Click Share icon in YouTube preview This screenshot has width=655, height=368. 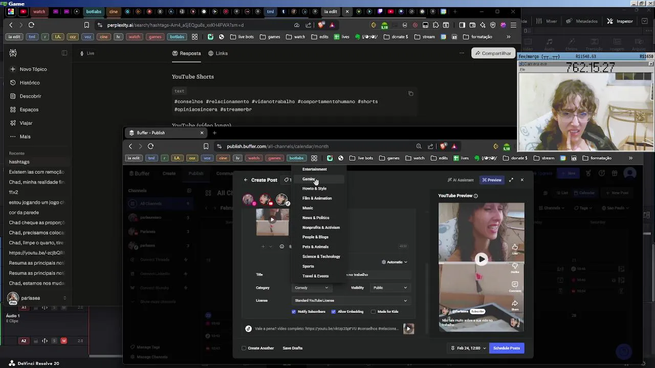[515, 305]
